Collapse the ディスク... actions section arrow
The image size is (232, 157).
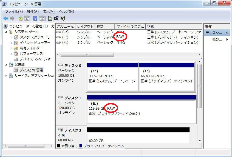227,33
